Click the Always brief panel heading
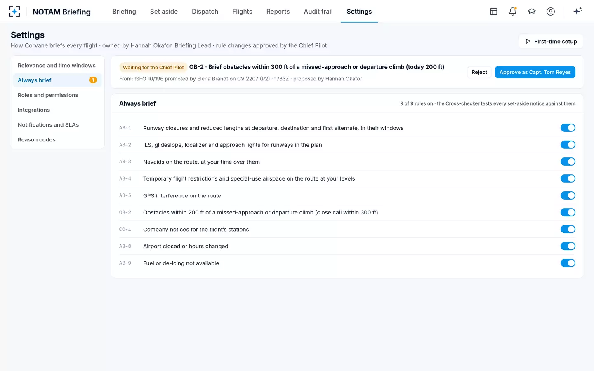Screen dimensions: 594x371 tap(137, 103)
